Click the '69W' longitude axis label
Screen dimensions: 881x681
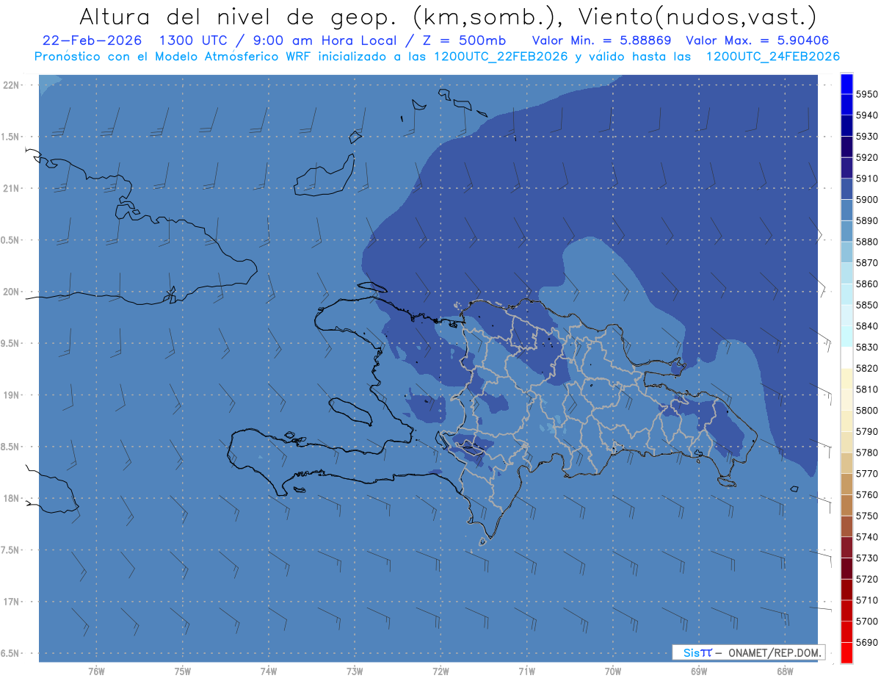699,671
